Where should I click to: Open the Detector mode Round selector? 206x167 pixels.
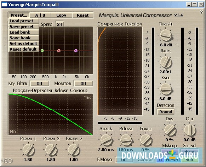tap(166, 112)
